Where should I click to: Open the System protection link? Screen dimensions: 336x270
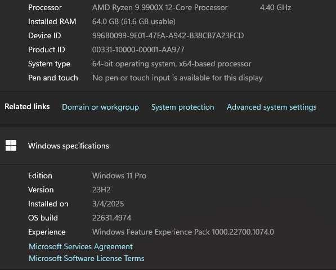click(x=182, y=107)
